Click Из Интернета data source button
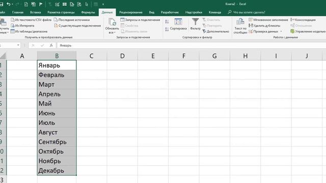326x183 pixels. [22, 25]
